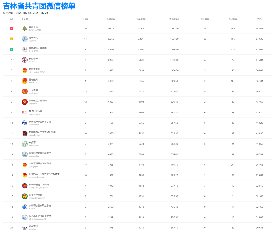Image resolution: width=278 pixels, height=238 pixels.
Task: Select the account ID gh_34b6c55932dd
Action: [x=37, y=219]
